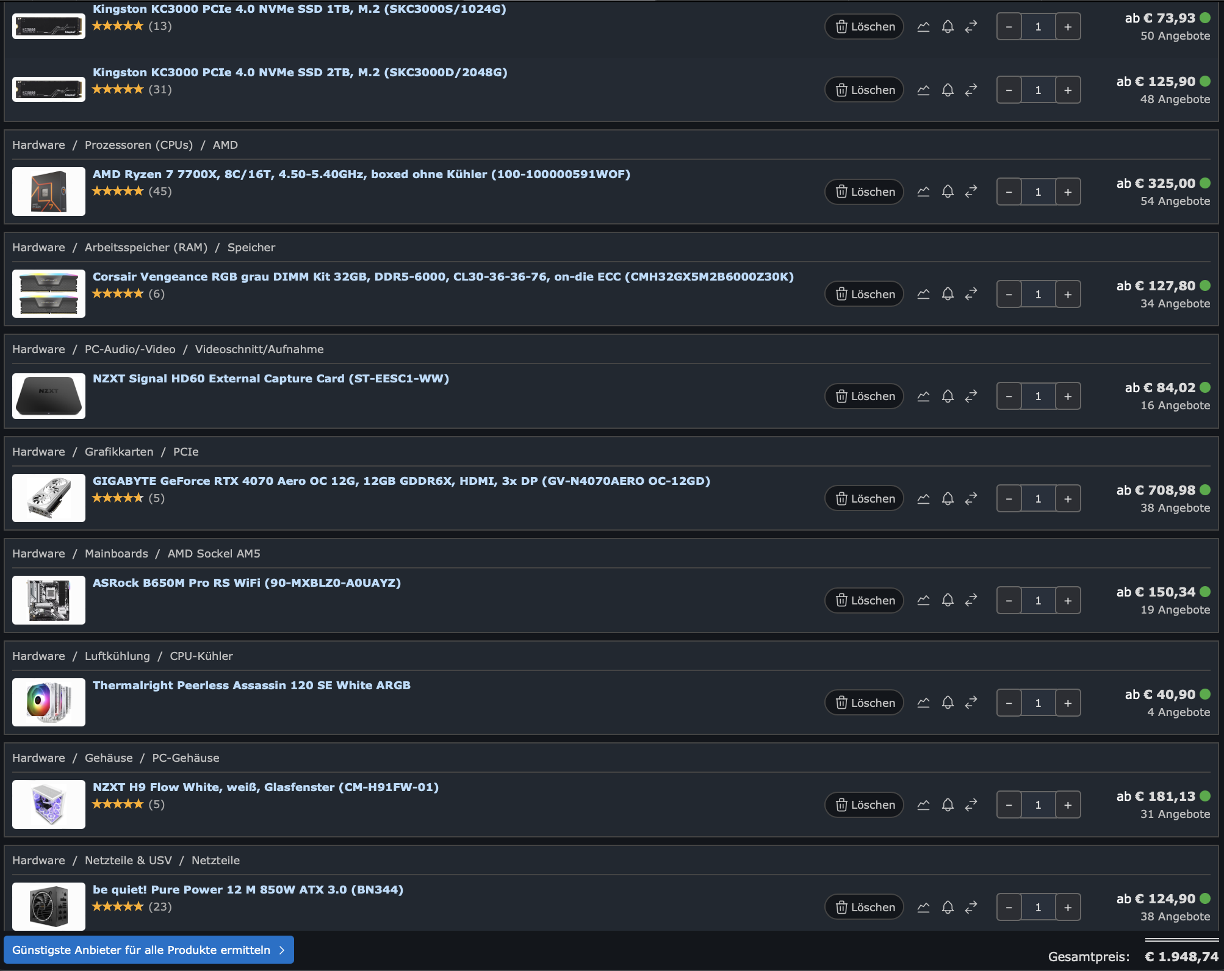Increase quantity of Corsair Vengeance RGB kit
This screenshot has height=971, width=1224.
(x=1068, y=294)
